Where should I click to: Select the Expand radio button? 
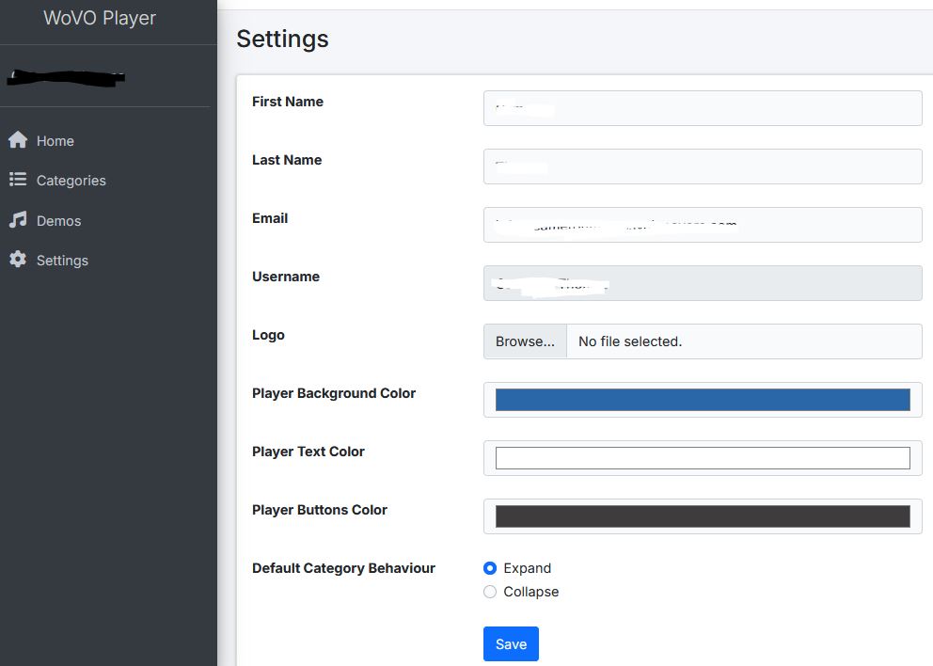click(x=490, y=568)
